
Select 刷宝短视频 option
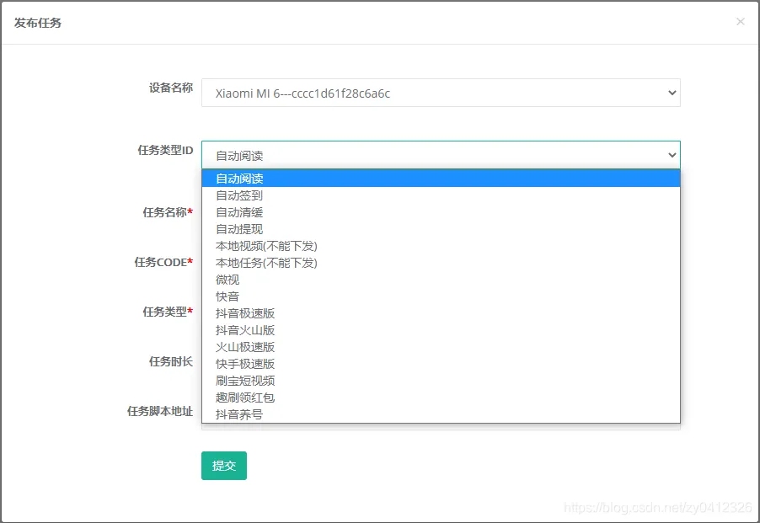[x=441, y=381]
